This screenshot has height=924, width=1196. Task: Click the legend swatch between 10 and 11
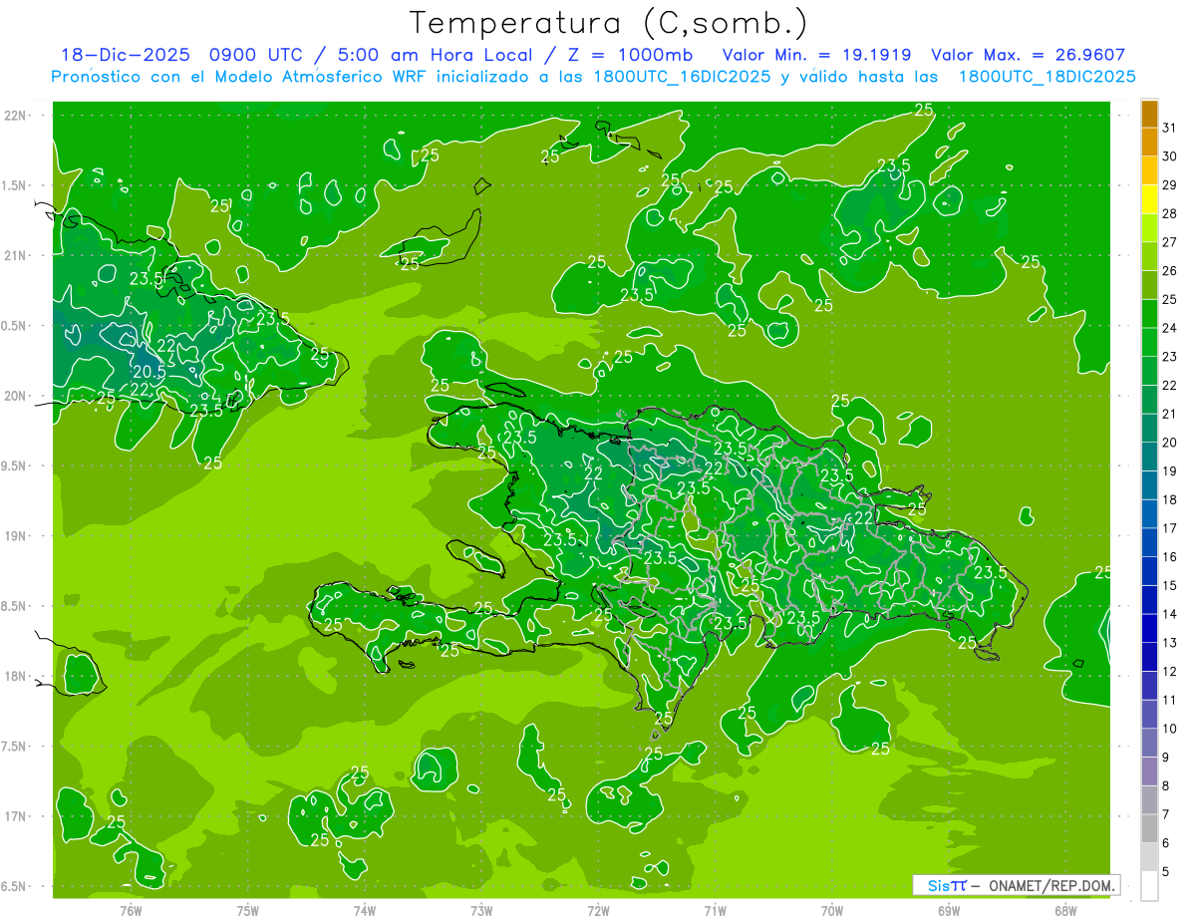(x=1149, y=715)
